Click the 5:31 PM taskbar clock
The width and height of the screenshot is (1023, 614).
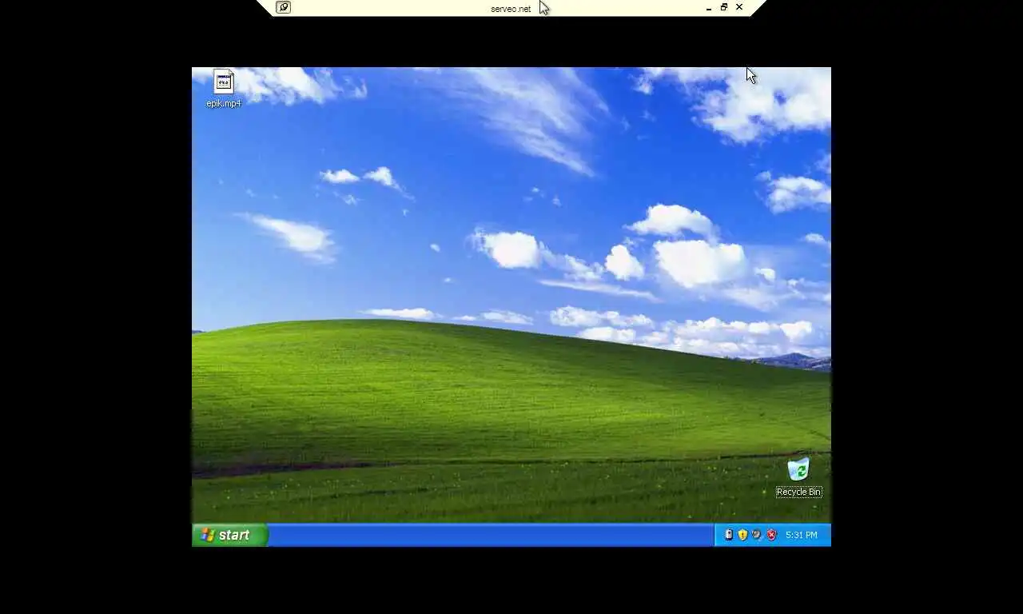[802, 535]
